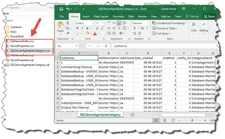Switch to the Review tab
The width and height of the screenshot is (225, 139).
[x=142, y=16]
